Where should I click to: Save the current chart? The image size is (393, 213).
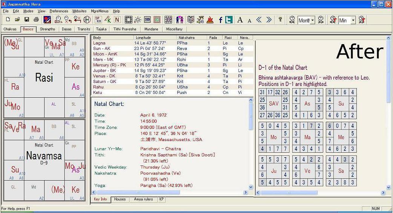[x=27, y=20]
